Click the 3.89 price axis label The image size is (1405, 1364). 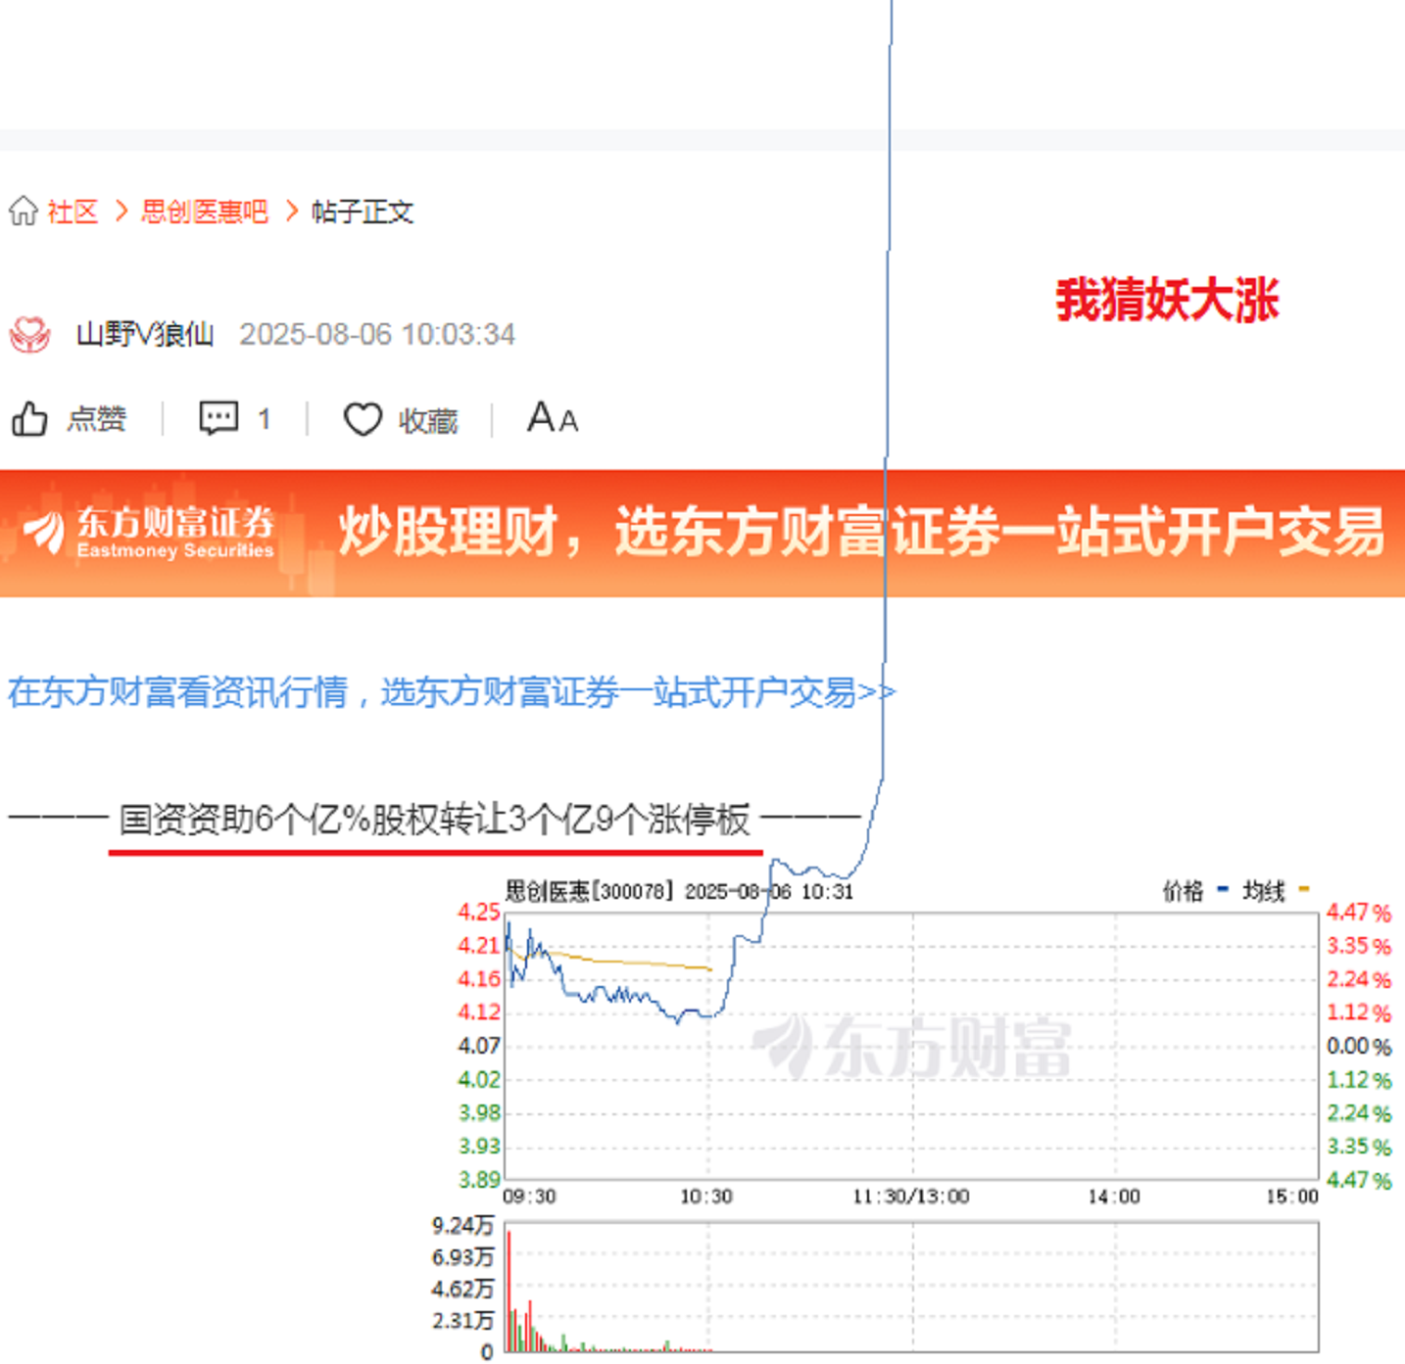tap(479, 1180)
